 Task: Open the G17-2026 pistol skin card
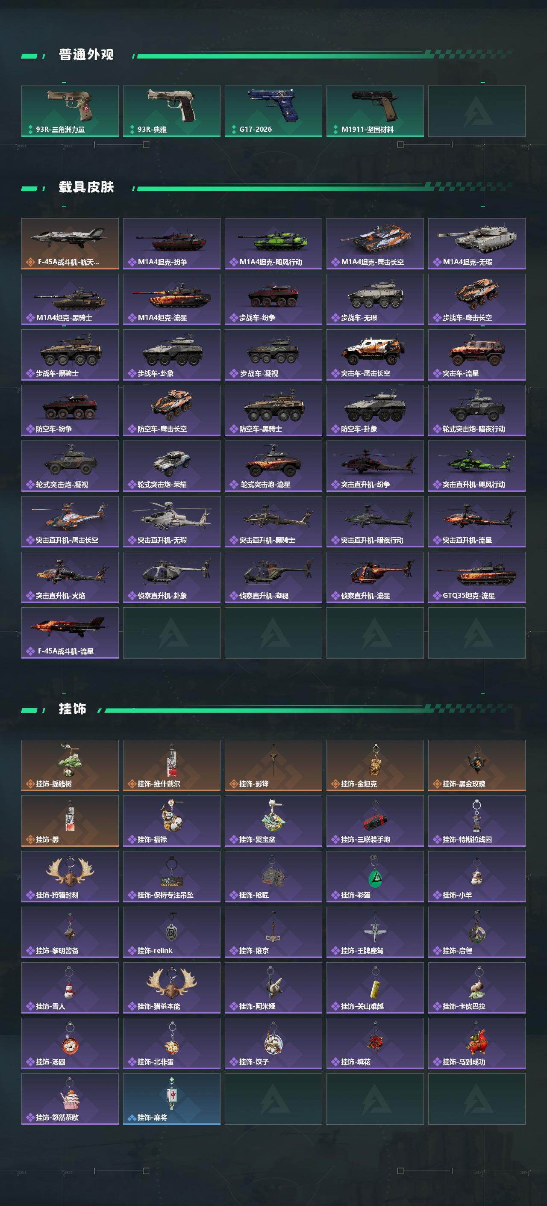[x=273, y=111]
